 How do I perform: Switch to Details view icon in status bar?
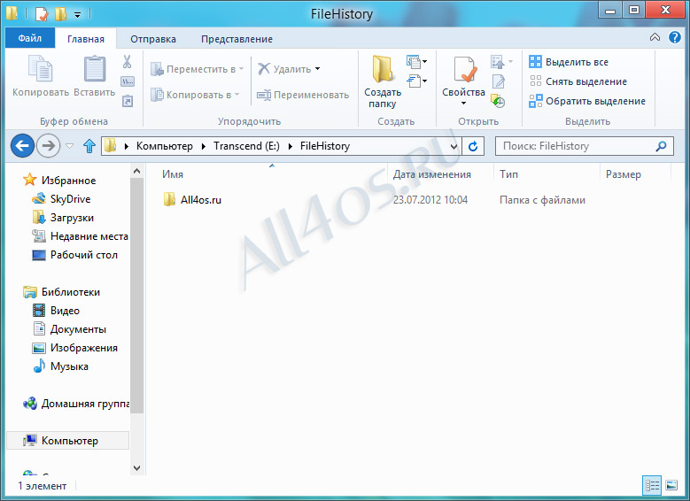click(x=652, y=485)
